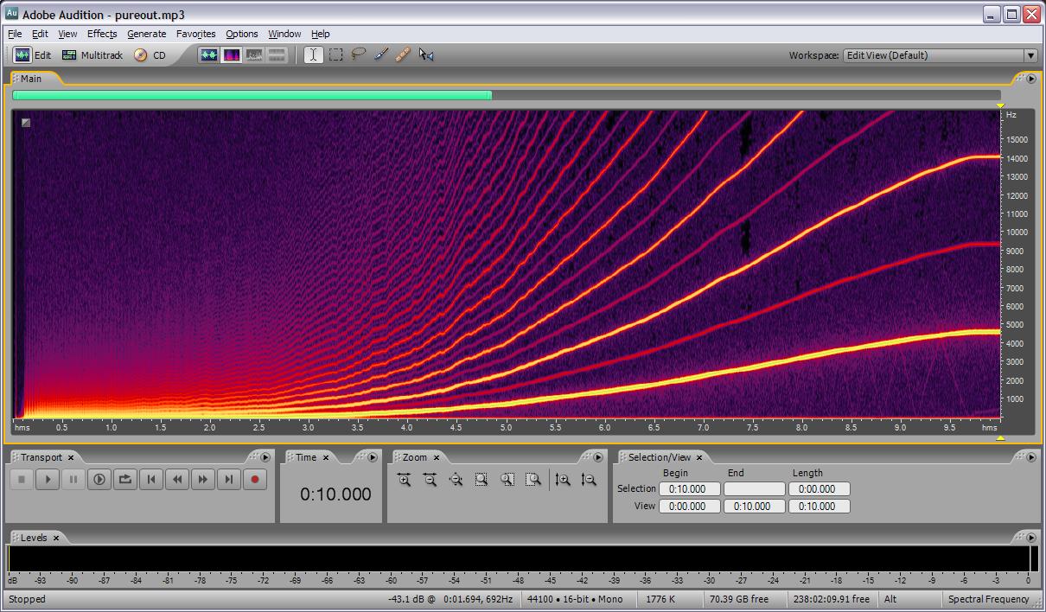This screenshot has width=1046, height=612.
Task: Show Spectral Frequency display
Action: tap(231, 55)
